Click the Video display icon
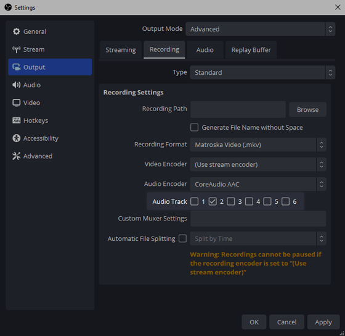Screen dimensions: 345x336 pyautogui.click(x=16, y=103)
